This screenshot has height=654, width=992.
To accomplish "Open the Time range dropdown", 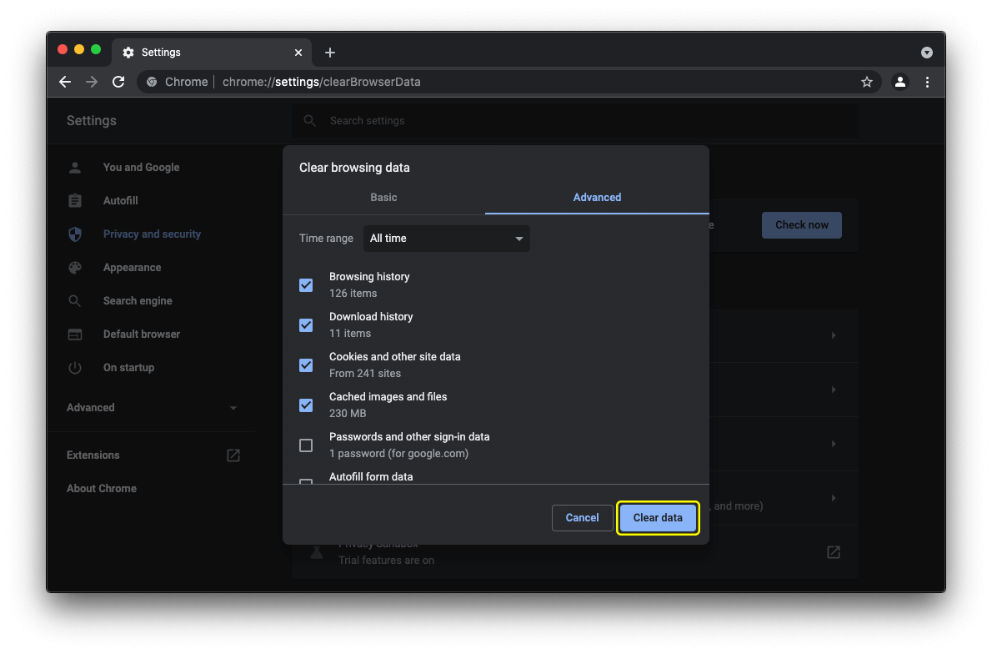I will [446, 239].
